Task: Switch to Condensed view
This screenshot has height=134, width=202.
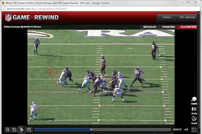Action: (168, 27)
